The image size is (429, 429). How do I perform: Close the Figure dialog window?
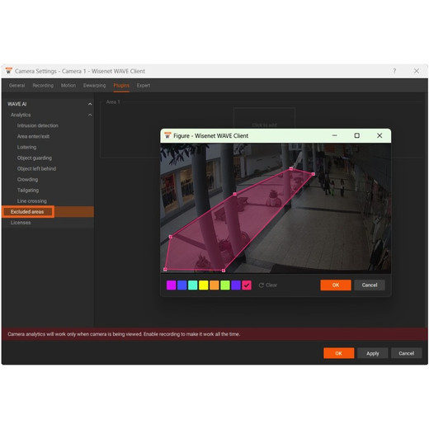[x=379, y=135]
